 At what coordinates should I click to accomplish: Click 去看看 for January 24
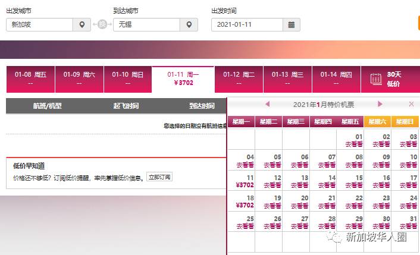[409, 206]
